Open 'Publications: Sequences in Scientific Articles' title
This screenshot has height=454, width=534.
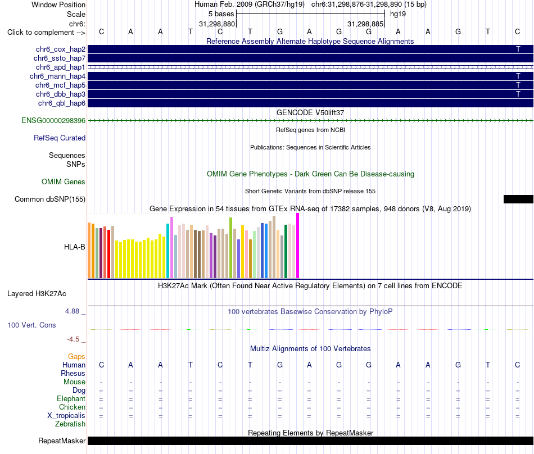(310, 147)
